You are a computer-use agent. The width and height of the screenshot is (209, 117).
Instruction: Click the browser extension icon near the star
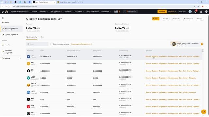click(203, 6)
